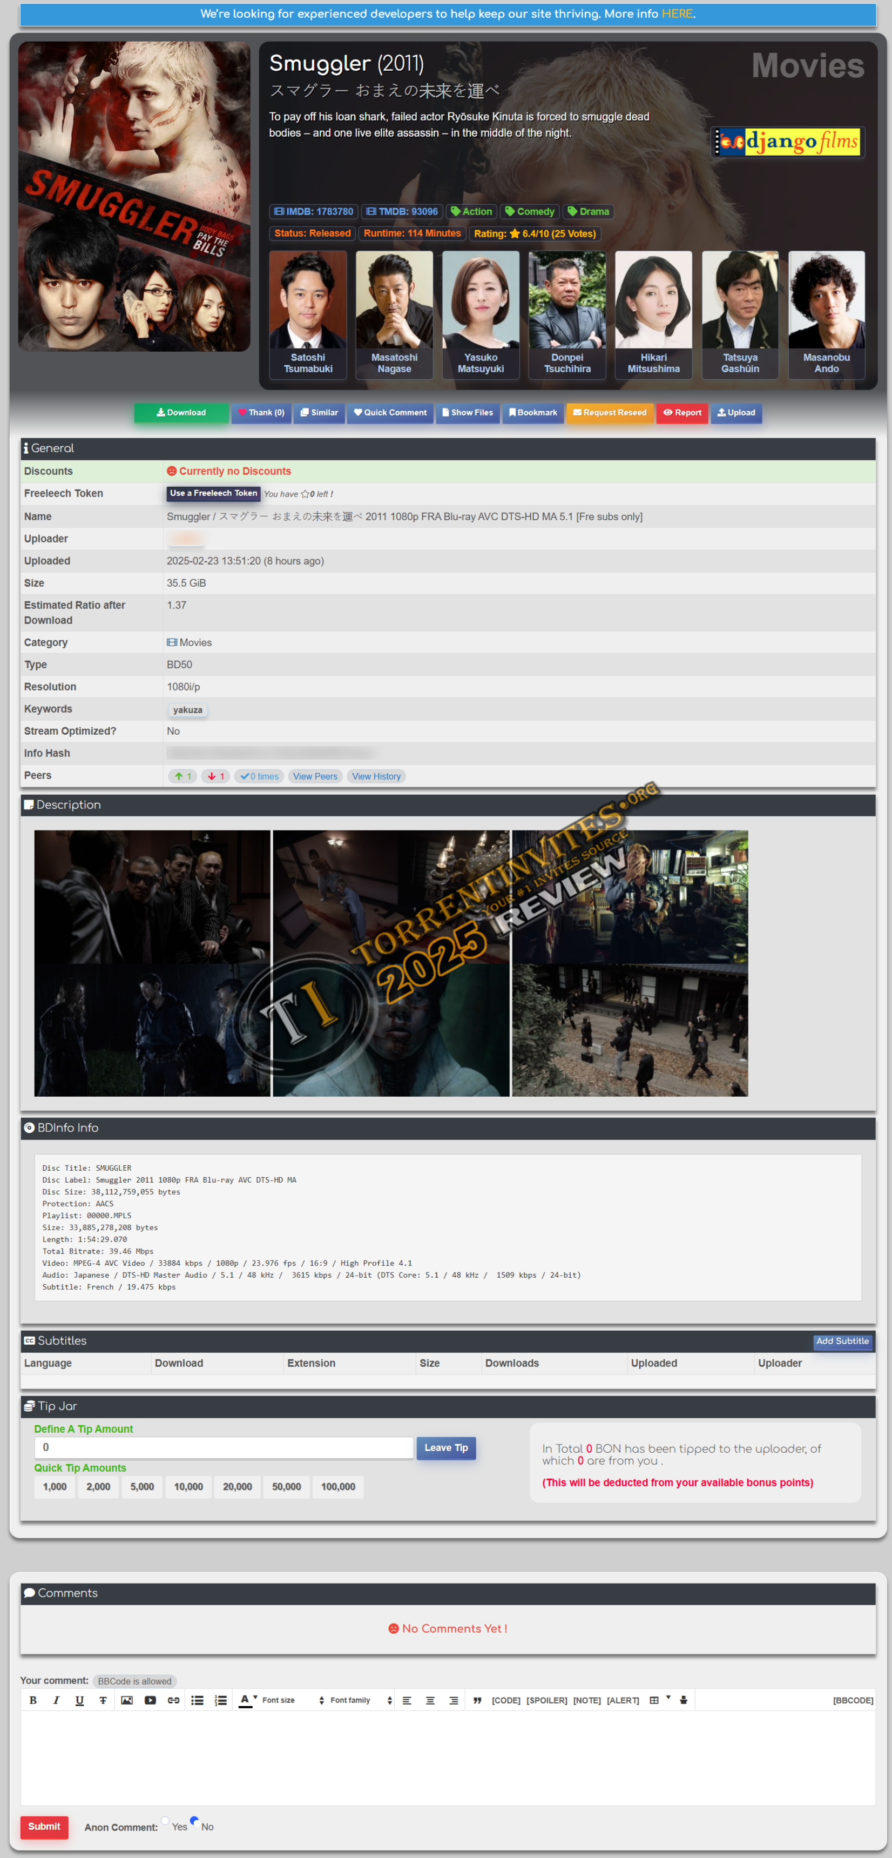Click into the comment text area
The image size is (892, 1858).
[448, 1758]
